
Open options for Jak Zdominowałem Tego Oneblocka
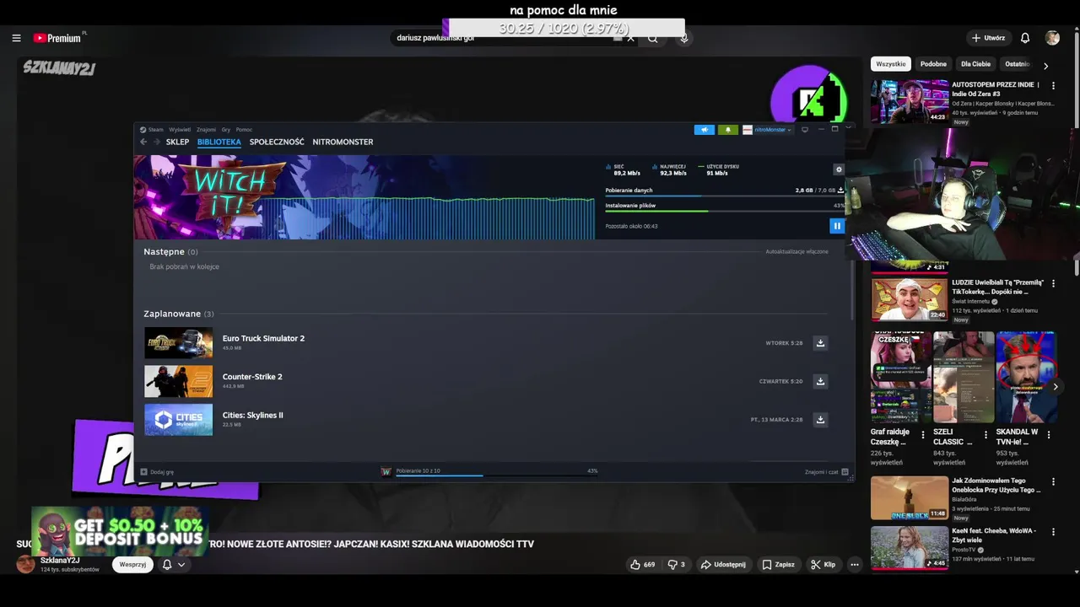pyautogui.click(x=1053, y=482)
